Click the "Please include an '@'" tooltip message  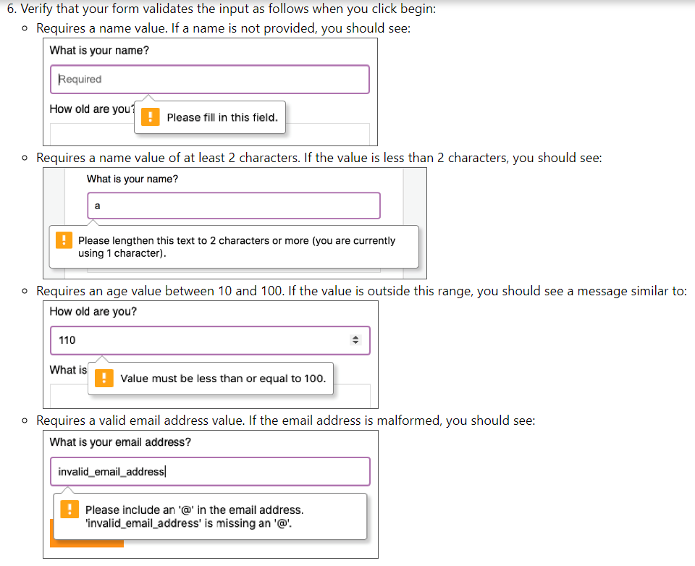[194, 516]
